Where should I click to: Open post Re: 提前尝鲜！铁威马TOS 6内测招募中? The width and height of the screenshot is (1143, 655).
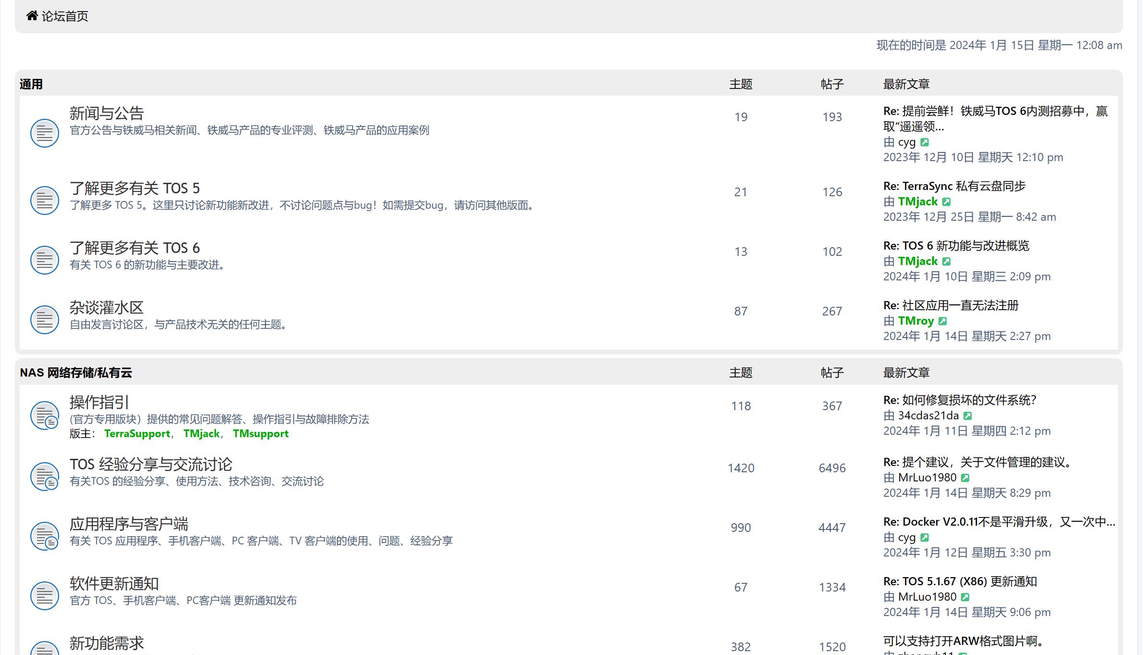pos(995,119)
